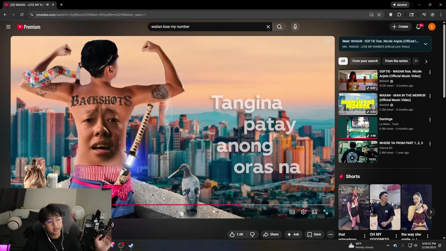This screenshot has width=446, height=251.
Task: Click the Ask button below the video
Action: 293,234
